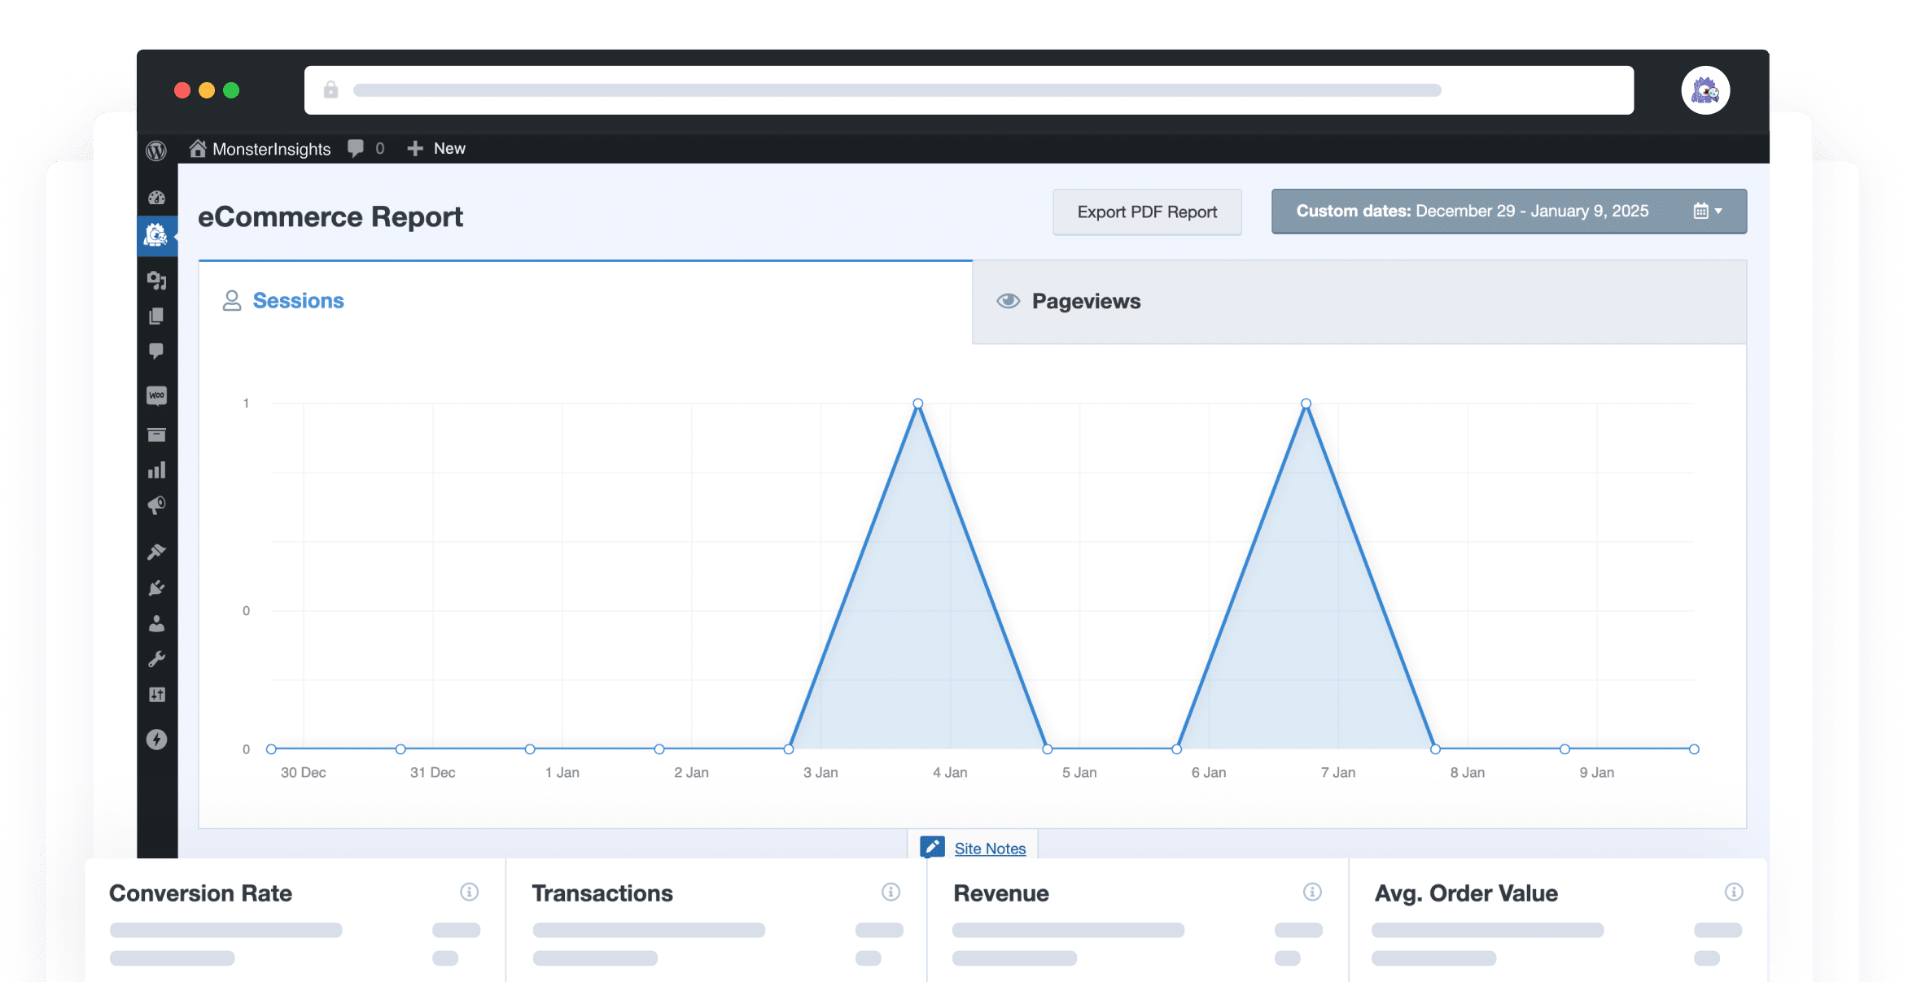Open the Analytics bar chart sidebar icon
Image resolution: width=1908 pixels, height=982 pixels.
pyautogui.click(x=156, y=470)
